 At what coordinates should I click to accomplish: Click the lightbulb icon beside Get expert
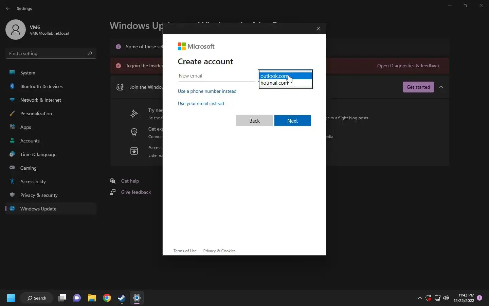point(134,132)
